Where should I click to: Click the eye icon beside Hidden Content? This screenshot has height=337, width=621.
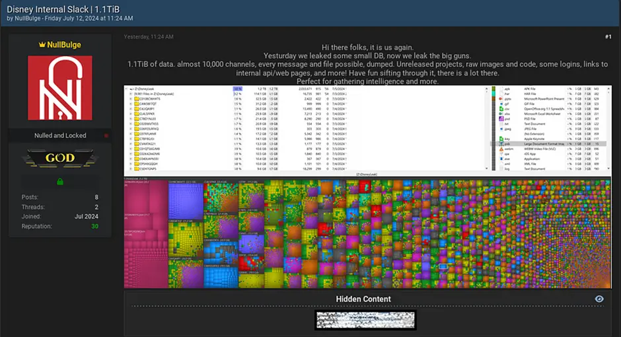[x=599, y=299]
